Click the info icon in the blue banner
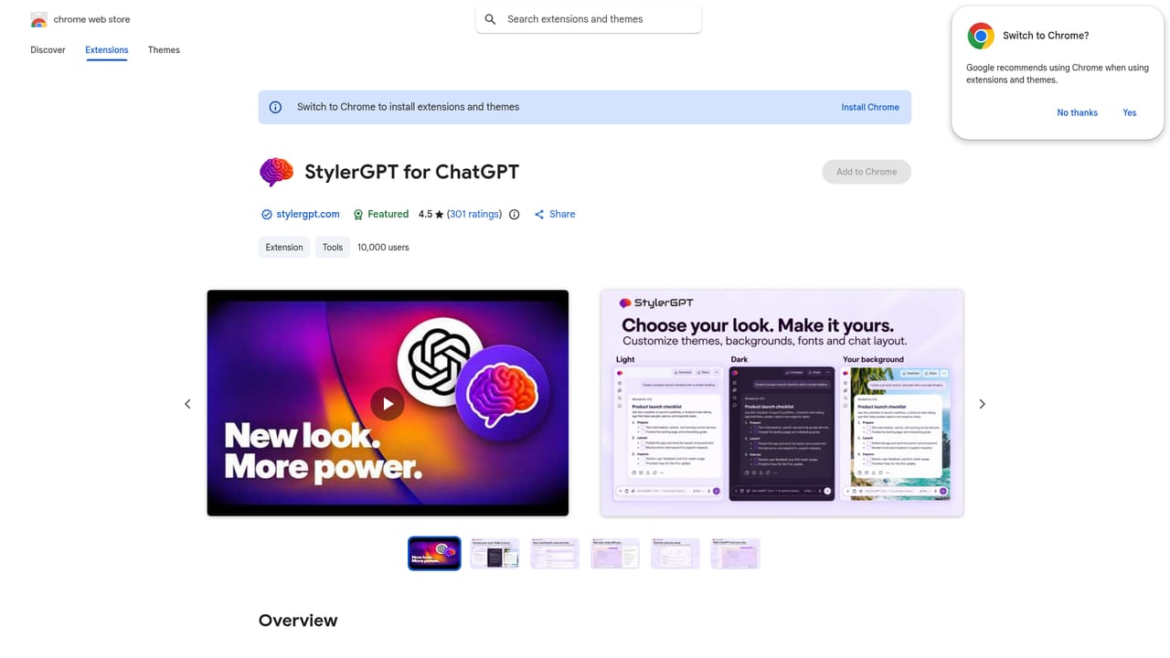The image size is (1170, 658). (x=275, y=107)
